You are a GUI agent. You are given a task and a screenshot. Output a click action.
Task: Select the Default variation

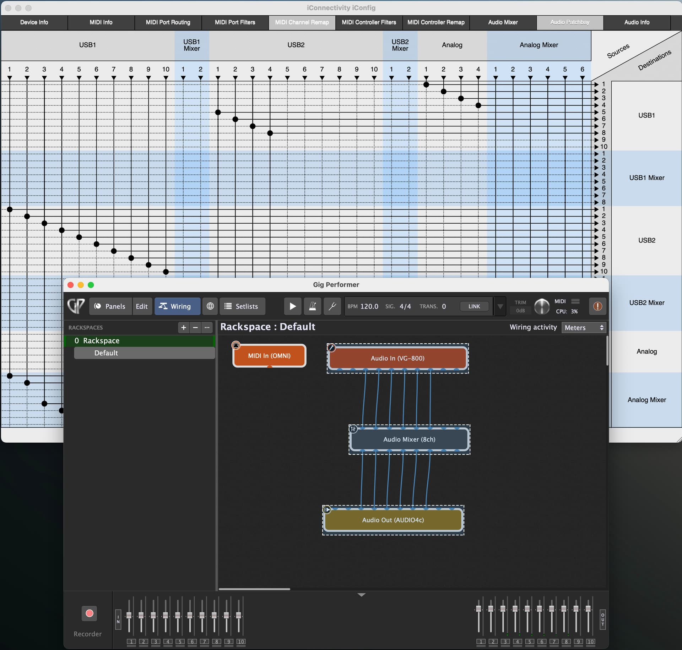(144, 353)
